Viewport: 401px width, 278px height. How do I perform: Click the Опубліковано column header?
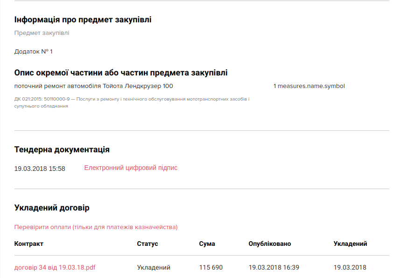[269, 244]
